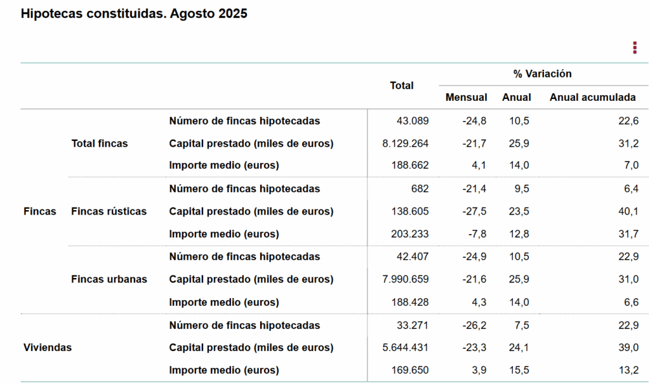The height and width of the screenshot is (384, 650).
Task: Select the Total column header
Action: (x=401, y=86)
